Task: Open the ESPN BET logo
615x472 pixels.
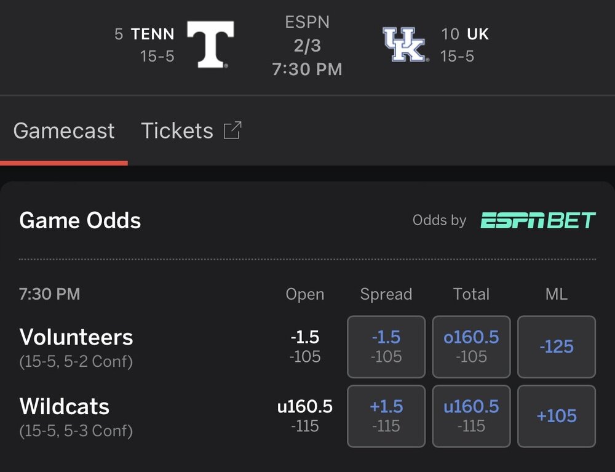Action: pyautogui.click(x=538, y=220)
